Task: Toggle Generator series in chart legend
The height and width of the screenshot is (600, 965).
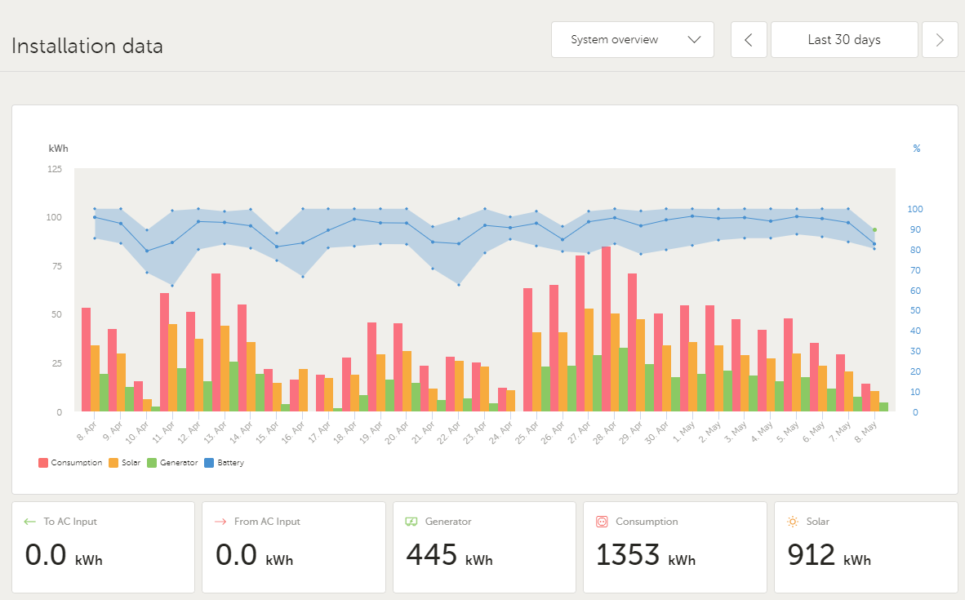Action: 172,463
